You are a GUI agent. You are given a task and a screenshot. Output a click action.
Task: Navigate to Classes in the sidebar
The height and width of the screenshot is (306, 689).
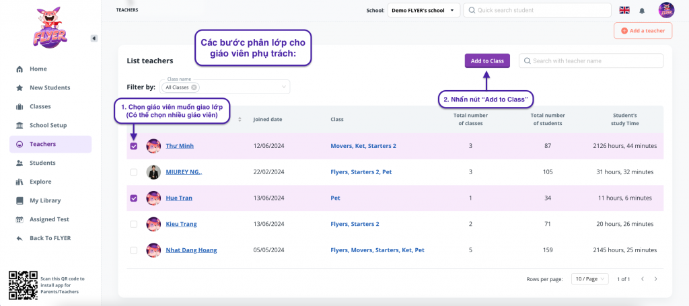[x=40, y=106]
